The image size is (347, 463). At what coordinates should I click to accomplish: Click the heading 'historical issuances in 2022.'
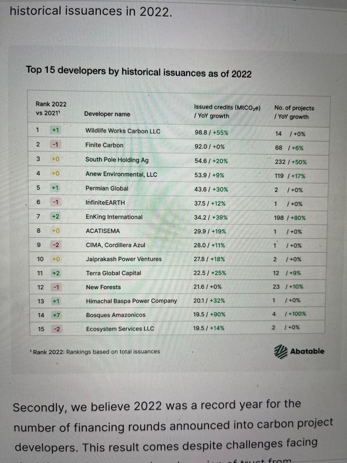tap(91, 11)
